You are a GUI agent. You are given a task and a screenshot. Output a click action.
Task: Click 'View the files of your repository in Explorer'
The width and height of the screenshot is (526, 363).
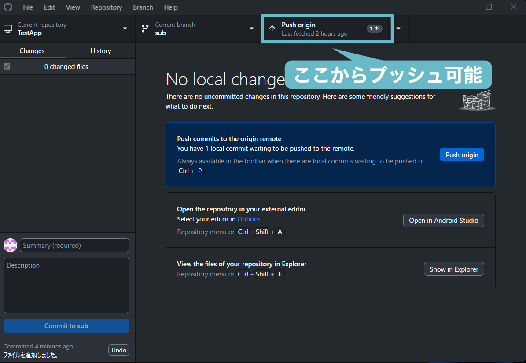242,264
